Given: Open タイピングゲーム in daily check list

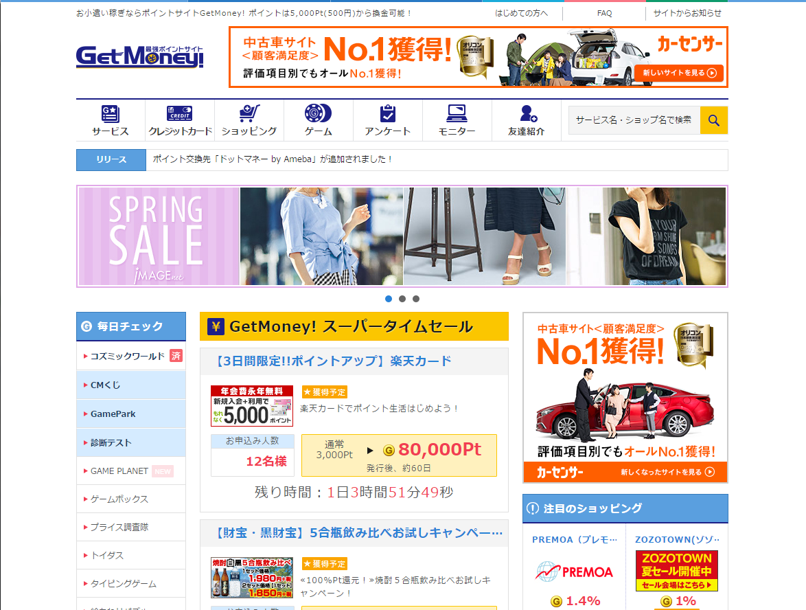Looking at the screenshot, I should click(x=124, y=584).
